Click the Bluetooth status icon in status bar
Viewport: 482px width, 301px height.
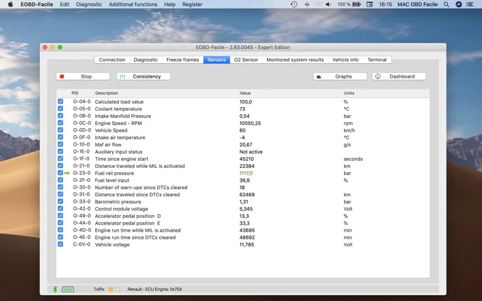[55, 289]
